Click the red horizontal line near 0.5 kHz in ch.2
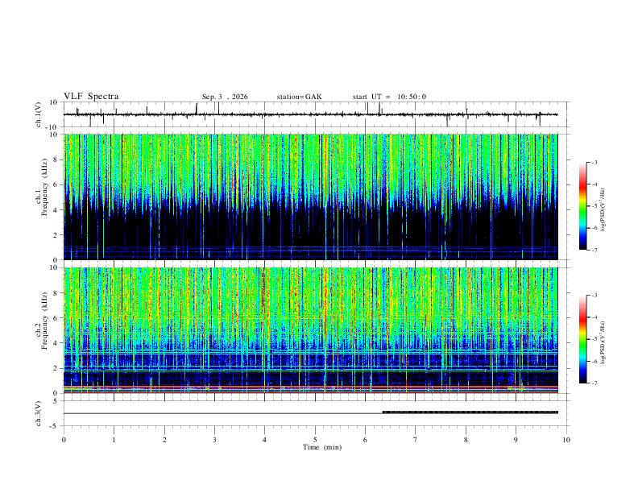The width and height of the screenshot is (638, 493). click(x=311, y=387)
